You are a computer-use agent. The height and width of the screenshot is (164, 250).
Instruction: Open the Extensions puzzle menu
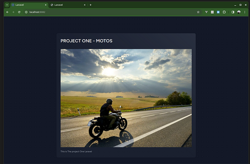coord(224,12)
